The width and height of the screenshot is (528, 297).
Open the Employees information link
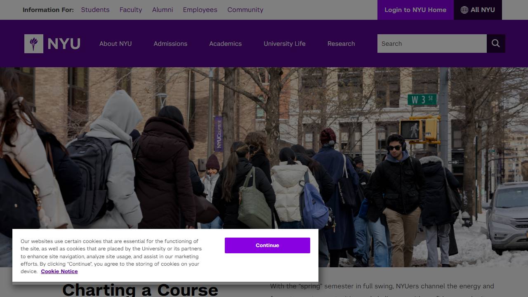(x=200, y=10)
